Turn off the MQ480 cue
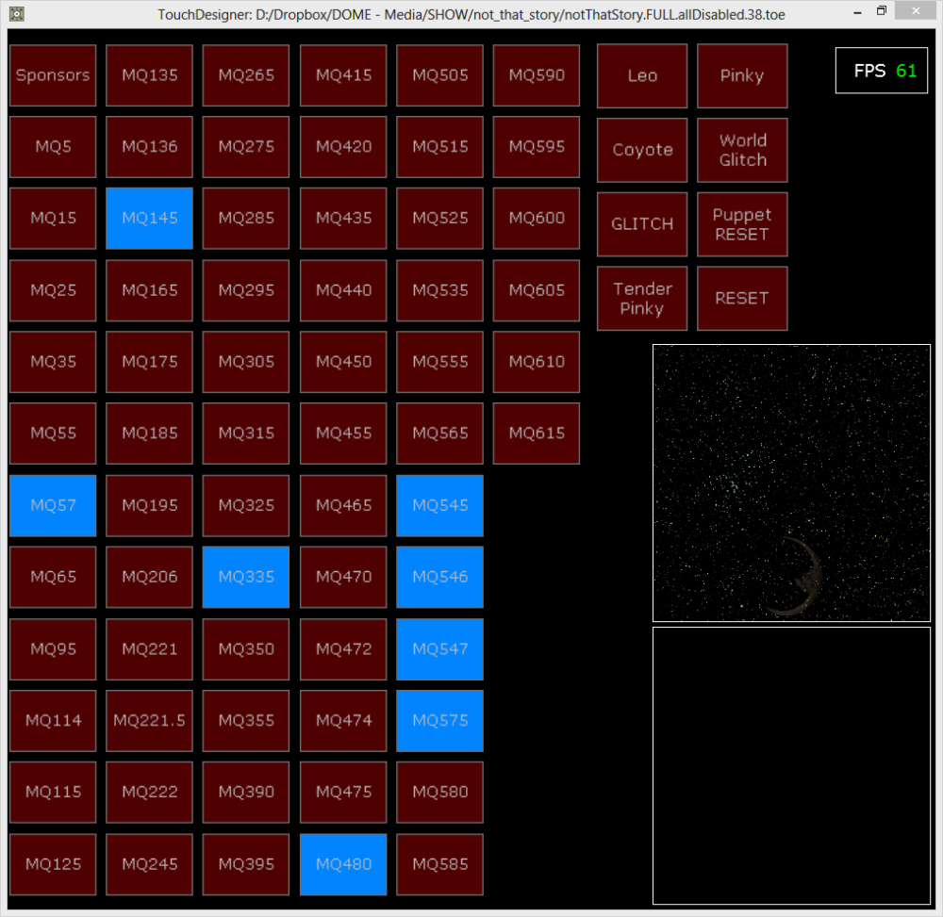This screenshot has height=917, width=943. tap(343, 864)
